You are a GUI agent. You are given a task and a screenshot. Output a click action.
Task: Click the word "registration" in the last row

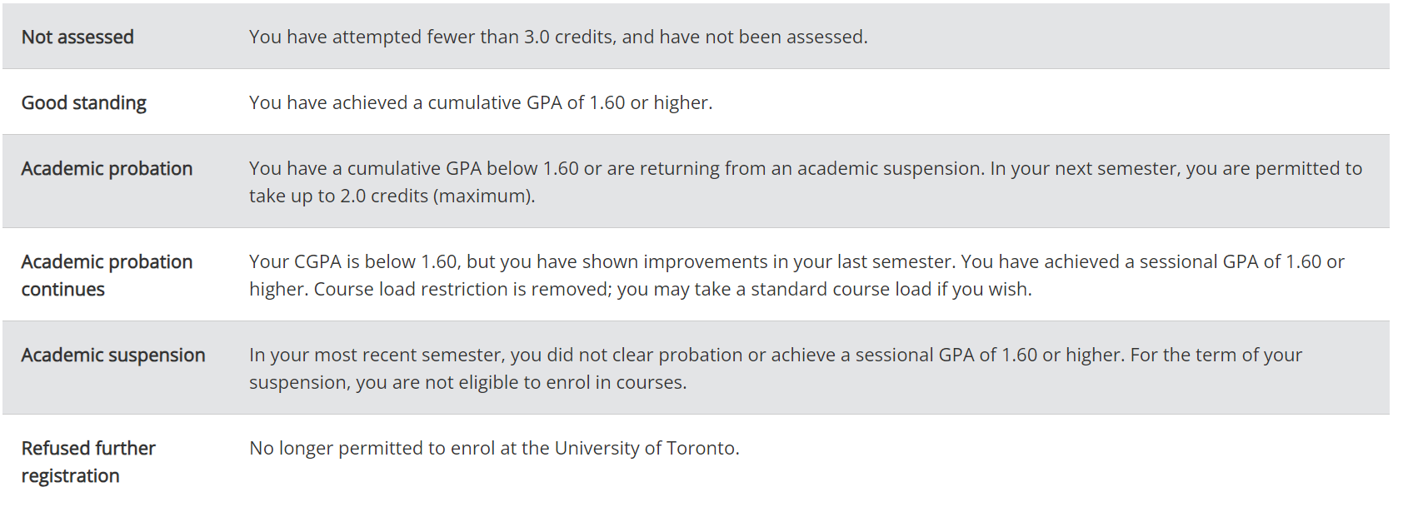coord(71,476)
